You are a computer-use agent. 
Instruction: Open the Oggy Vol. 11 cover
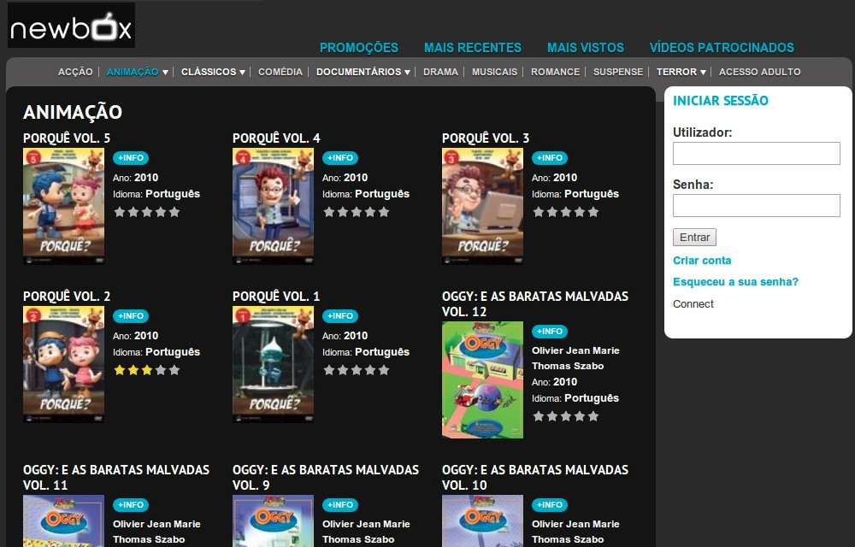click(64, 521)
